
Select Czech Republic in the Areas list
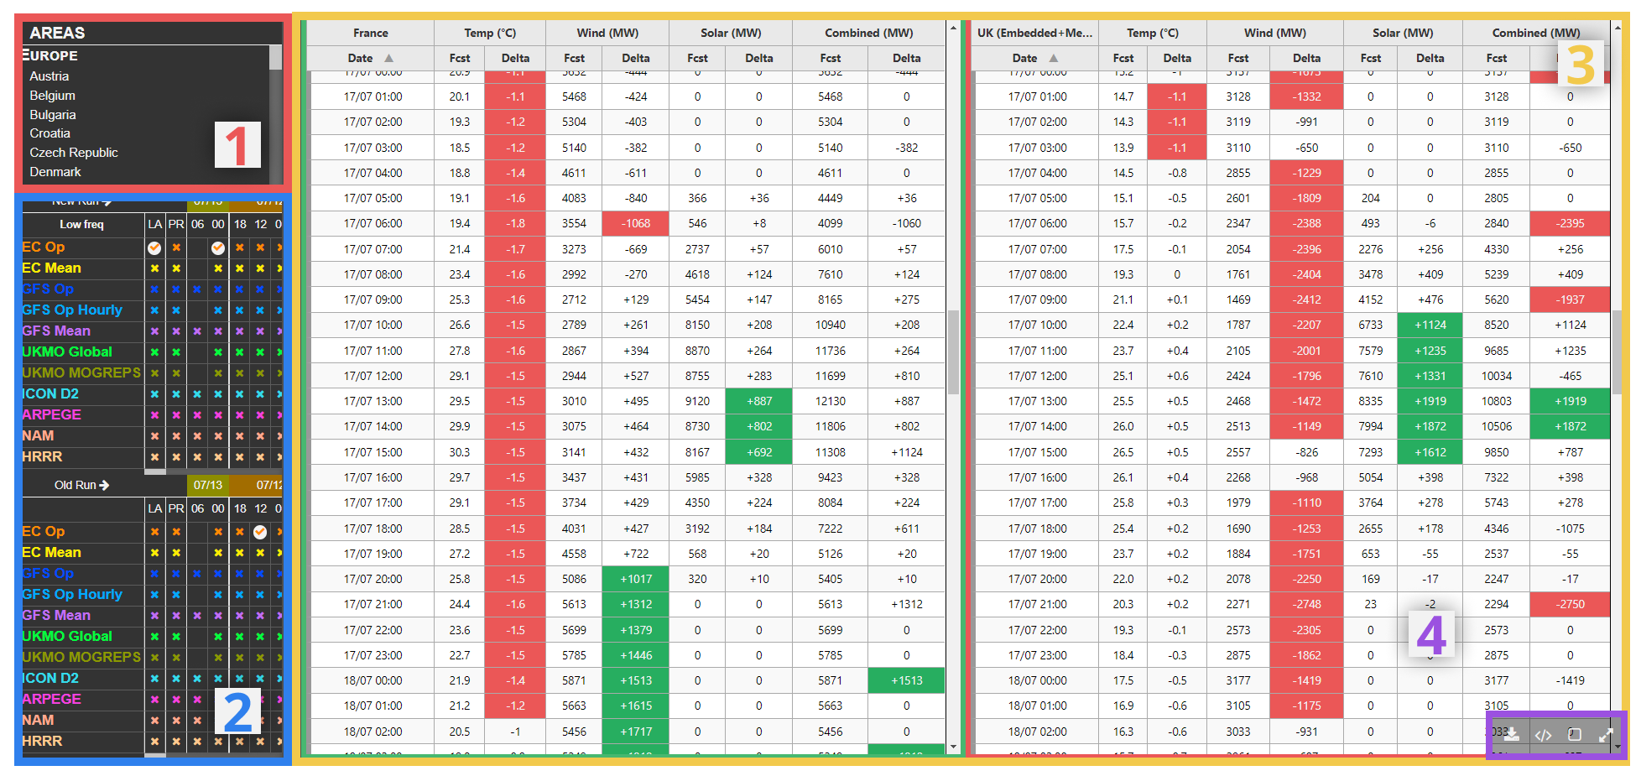[74, 153]
